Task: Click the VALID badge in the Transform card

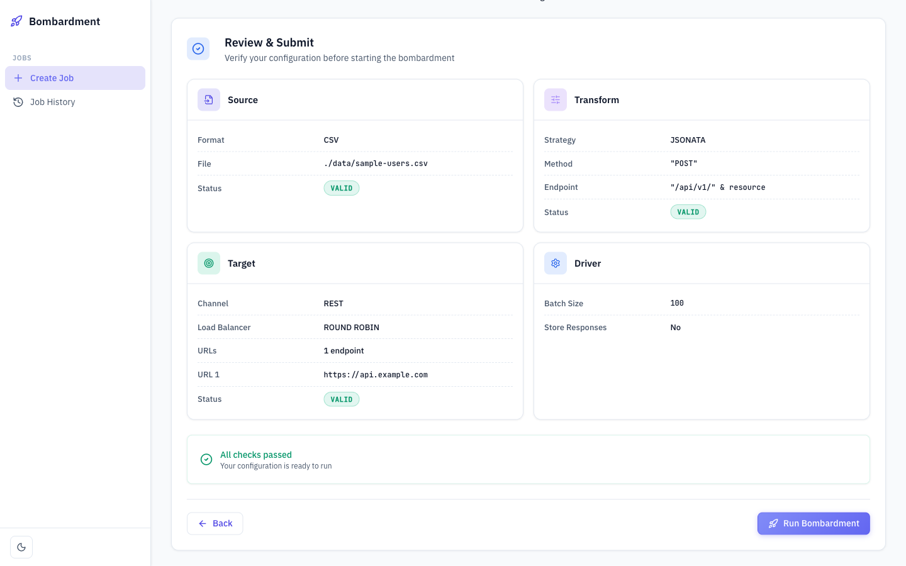Action: (x=688, y=212)
